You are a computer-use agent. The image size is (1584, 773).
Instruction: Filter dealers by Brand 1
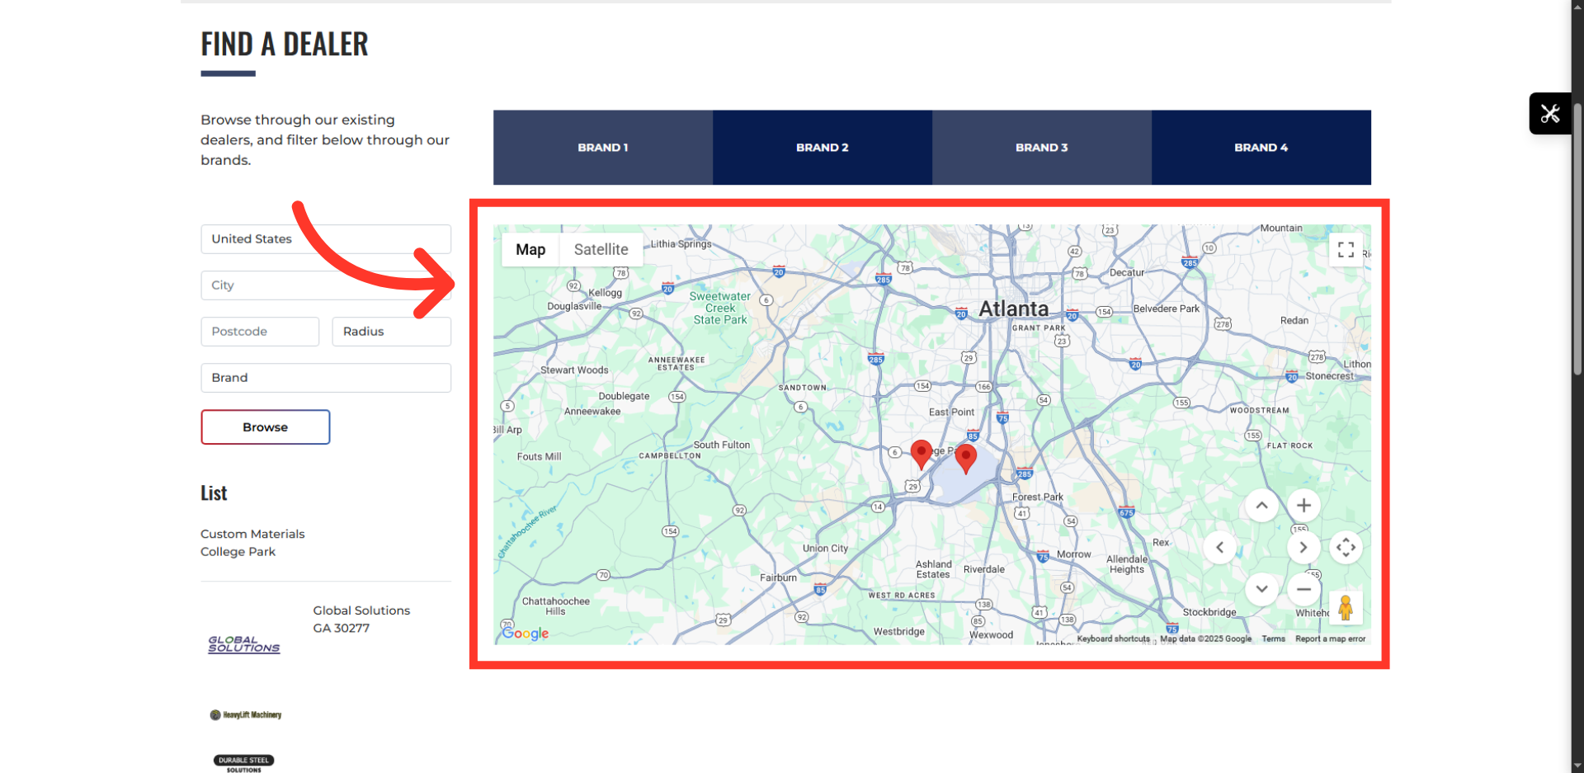click(x=603, y=148)
